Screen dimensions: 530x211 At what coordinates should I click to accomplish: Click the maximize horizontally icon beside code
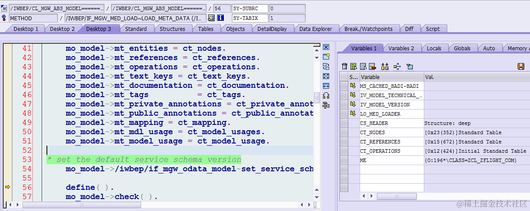326,86
